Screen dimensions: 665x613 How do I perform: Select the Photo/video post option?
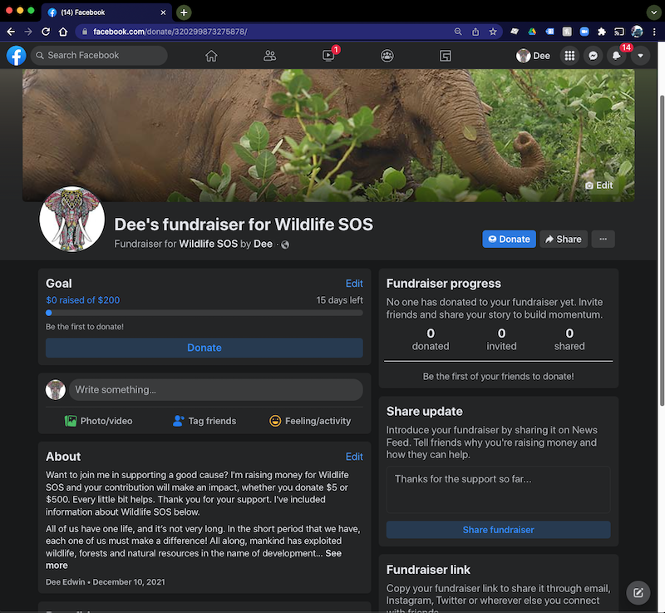tap(98, 421)
